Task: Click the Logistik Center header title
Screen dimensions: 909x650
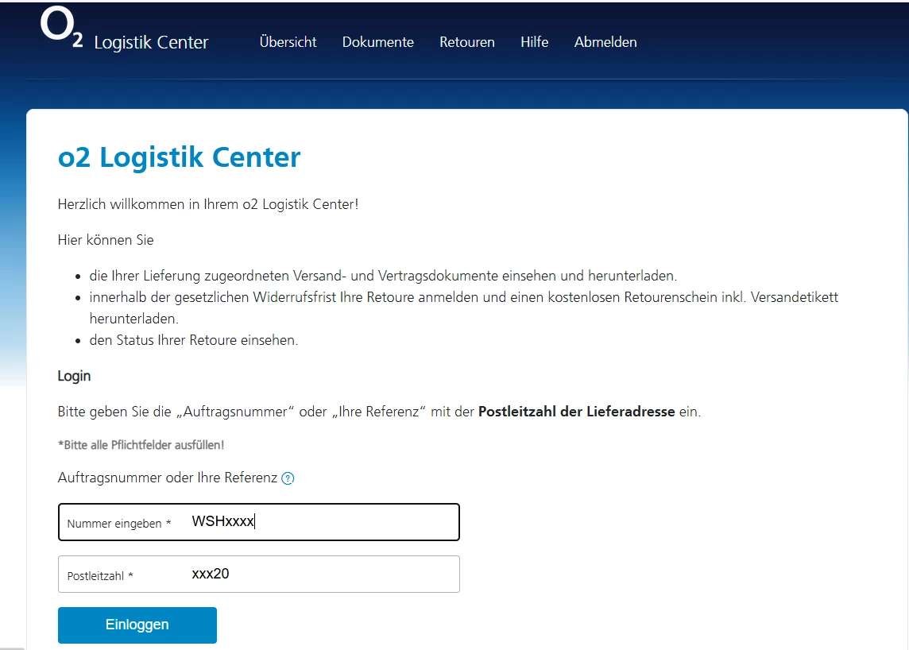Action: [x=151, y=42]
